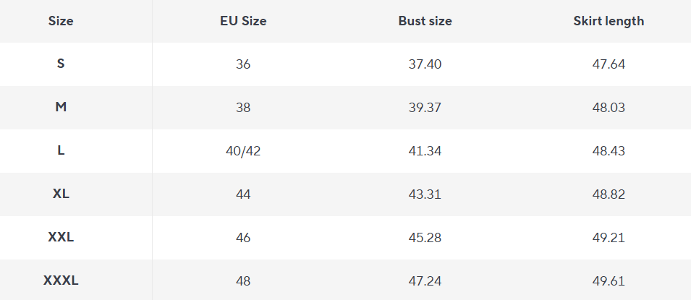Image resolution: width=691 pixels, height=300 pixels.
Task: Click the 40/42 EU size cell
Action: [x=243, y=151]
